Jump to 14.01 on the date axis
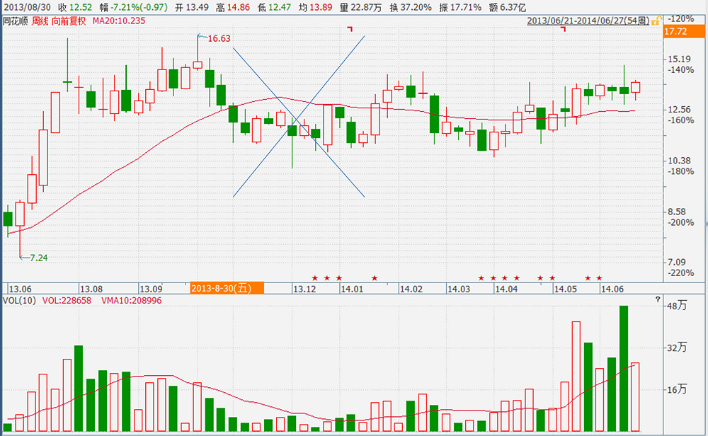 click(x=352, y=289)
